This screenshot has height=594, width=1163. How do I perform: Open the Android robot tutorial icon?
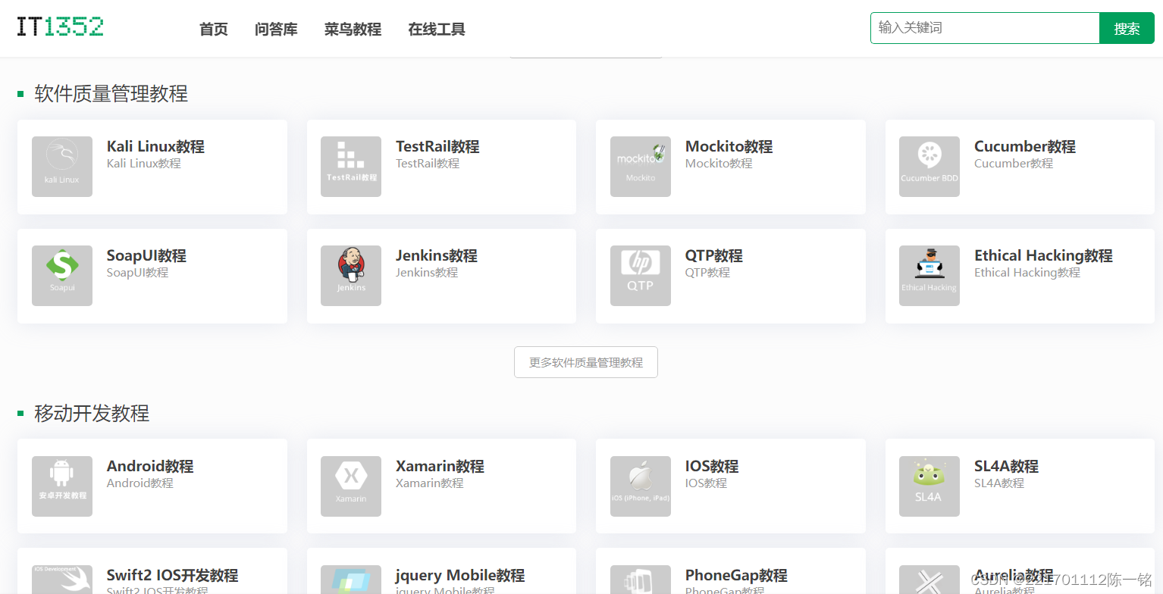pyautogui.click(x=62, y=486)
